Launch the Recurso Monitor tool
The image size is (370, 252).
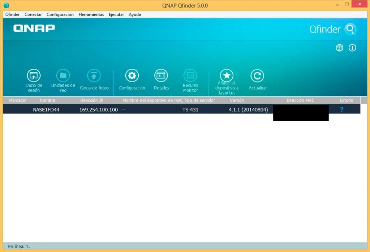pos(190,76)
